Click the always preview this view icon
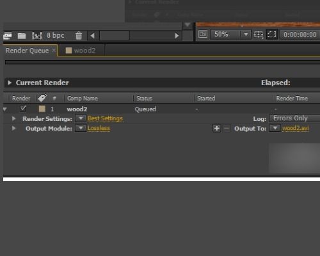The height and width of the screenshot is (256, 320). tap(203, 34)
